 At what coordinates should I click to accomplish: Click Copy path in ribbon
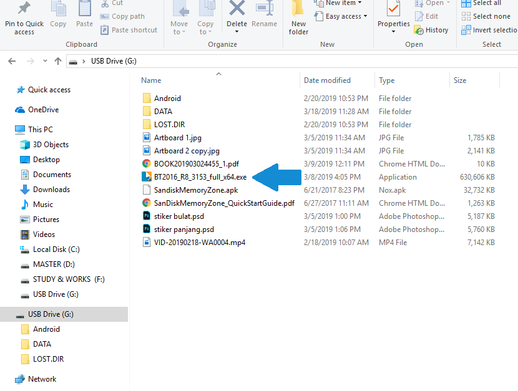click(x=122, y=16)
